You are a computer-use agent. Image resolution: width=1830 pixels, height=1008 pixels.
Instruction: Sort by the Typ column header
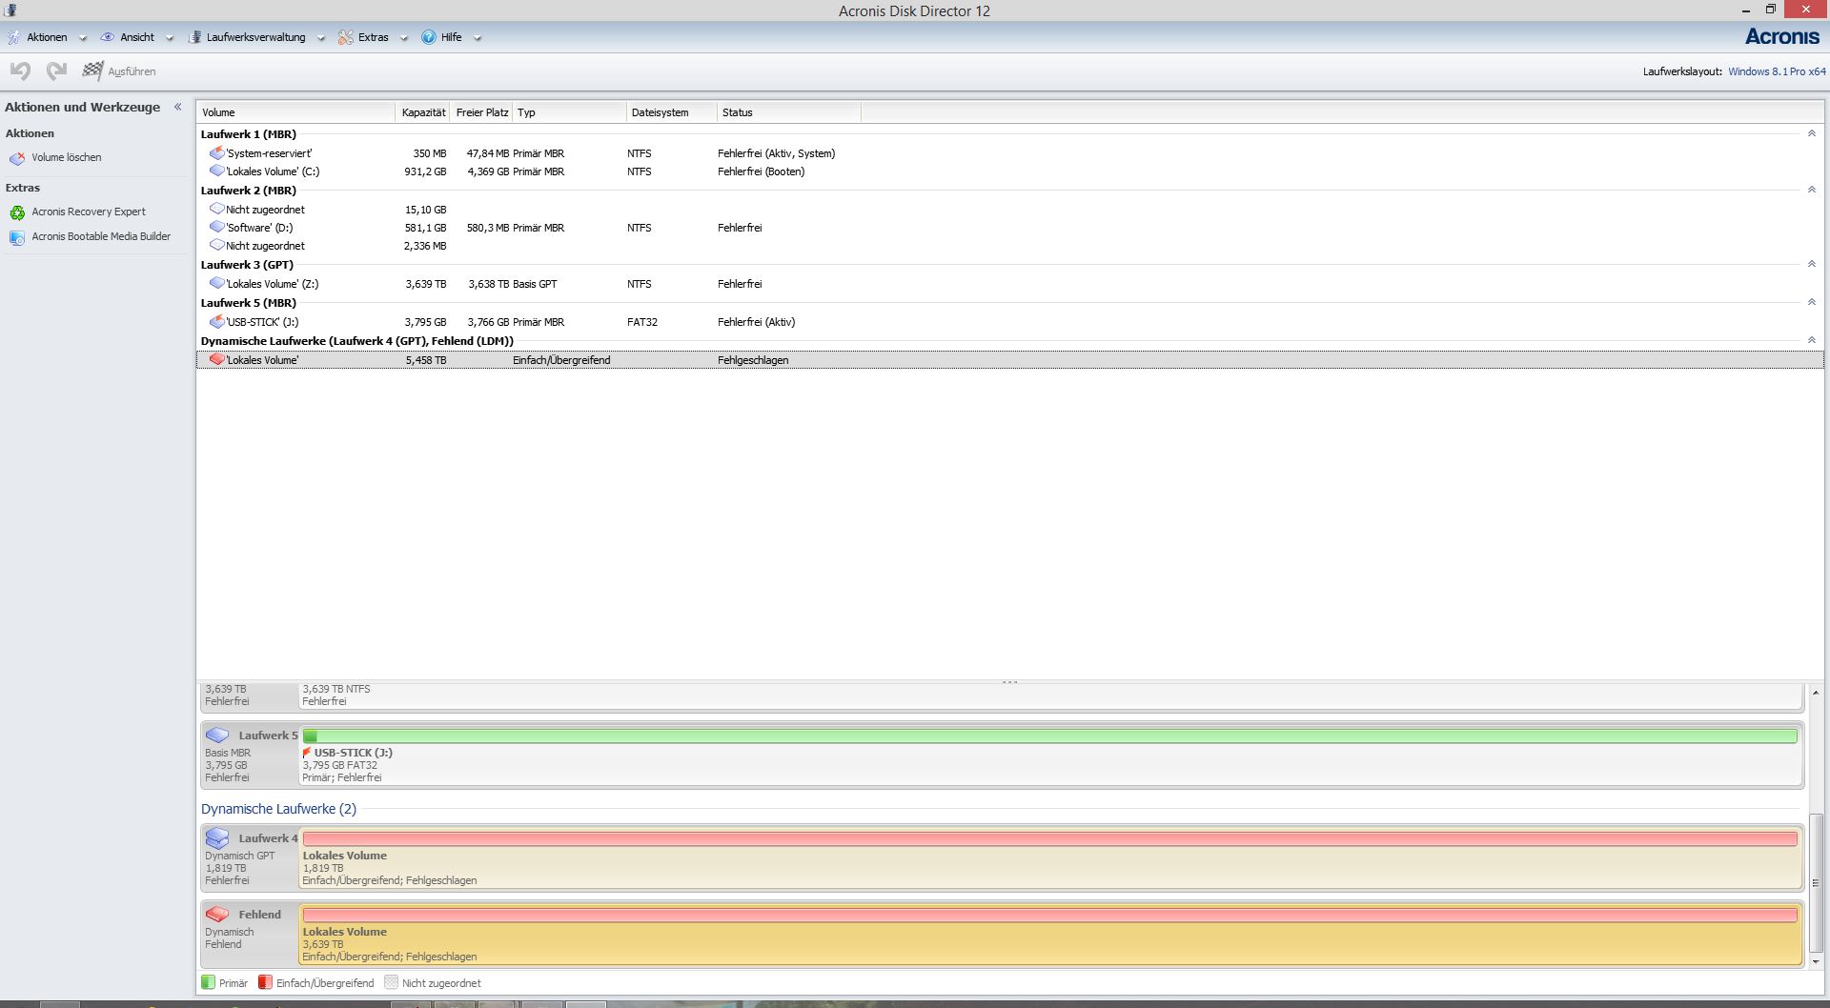(570, 112)
